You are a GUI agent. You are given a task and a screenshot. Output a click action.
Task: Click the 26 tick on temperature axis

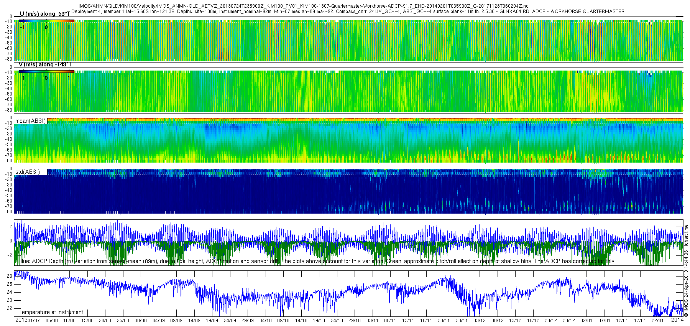[10, 276]
